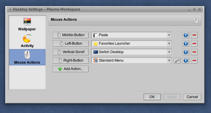The height and width of the screenshot is (113, 211).
Task: Open info for the Paste action
Action: 186,35
